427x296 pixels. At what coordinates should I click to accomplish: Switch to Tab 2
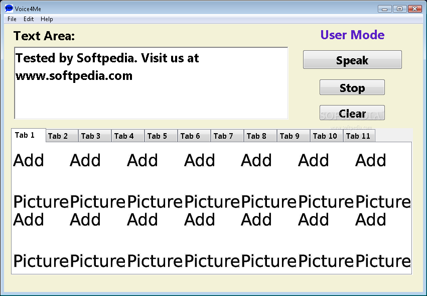pyautogui.click(x=62, y=136)
